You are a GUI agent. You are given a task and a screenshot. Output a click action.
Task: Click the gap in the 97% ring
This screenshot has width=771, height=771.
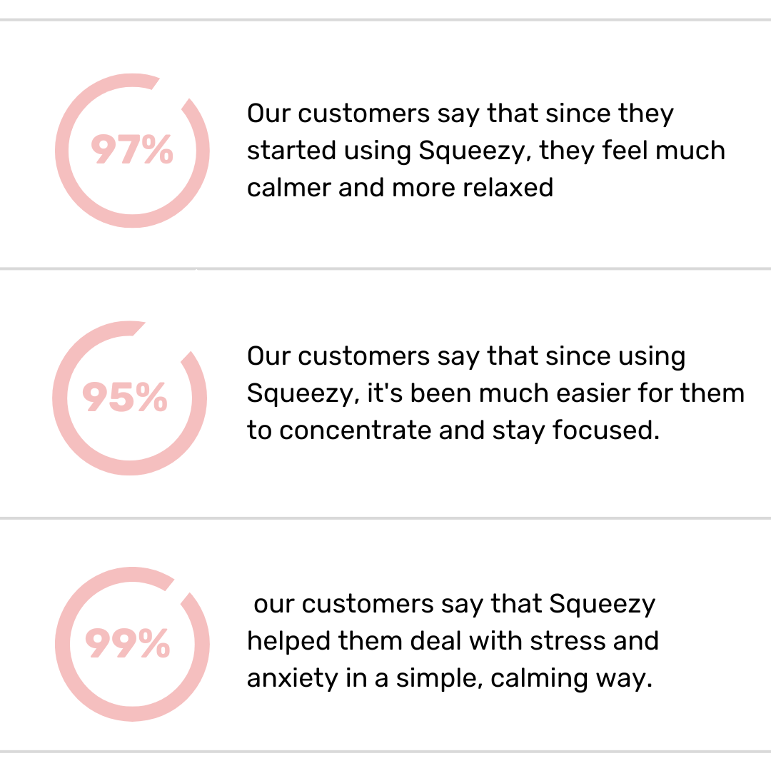(x=171, y=90)
